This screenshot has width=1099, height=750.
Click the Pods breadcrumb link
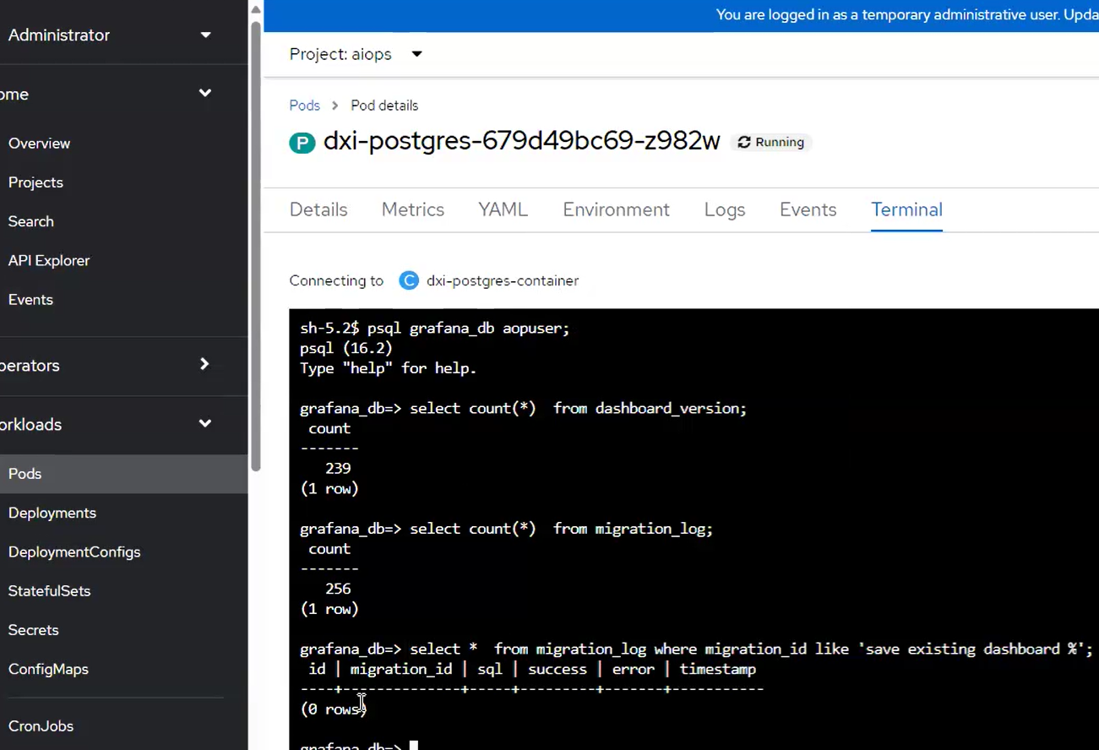[304, 106]
